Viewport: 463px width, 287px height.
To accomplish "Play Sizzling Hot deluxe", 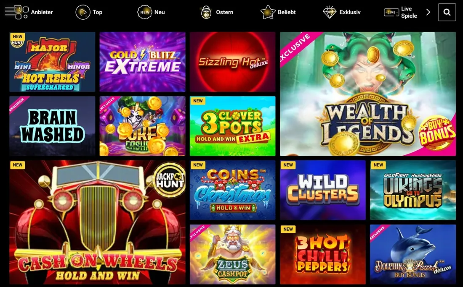I will (x=232, y=62).
